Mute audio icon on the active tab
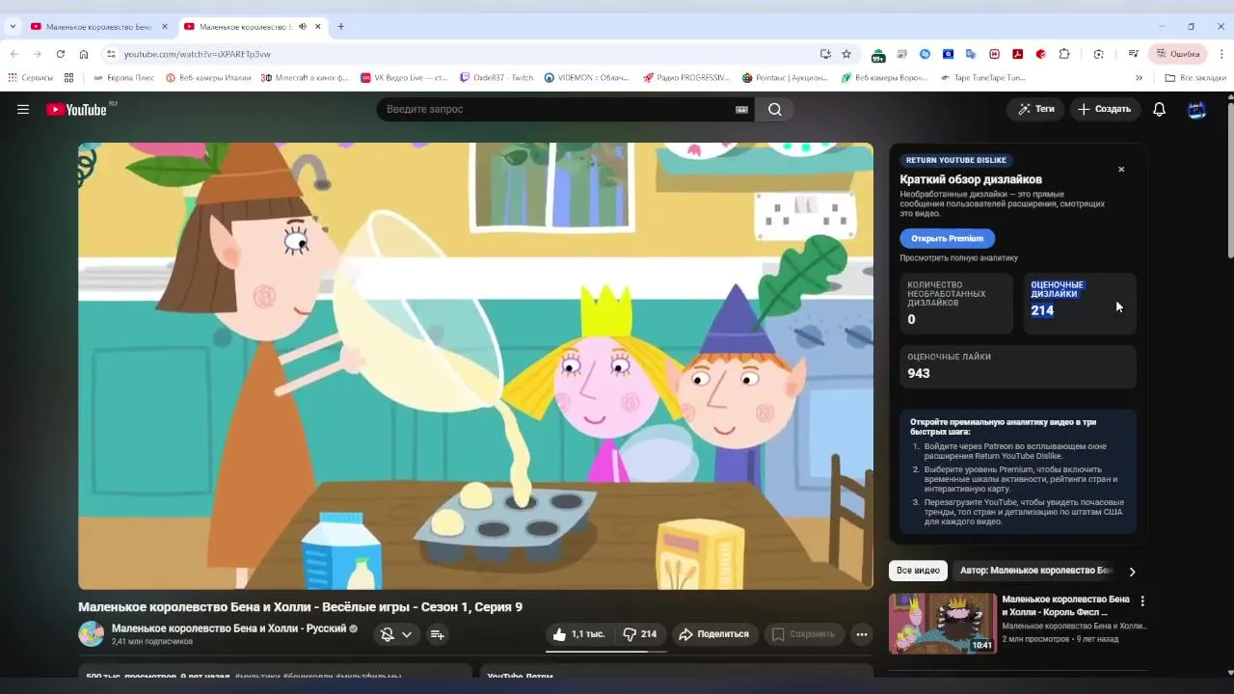The height and width of the screenshot is (694, 1234). pos(303,27)
